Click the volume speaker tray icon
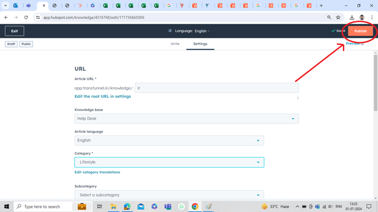The width and height of the screenshot is (378, 212). point(331,207)
